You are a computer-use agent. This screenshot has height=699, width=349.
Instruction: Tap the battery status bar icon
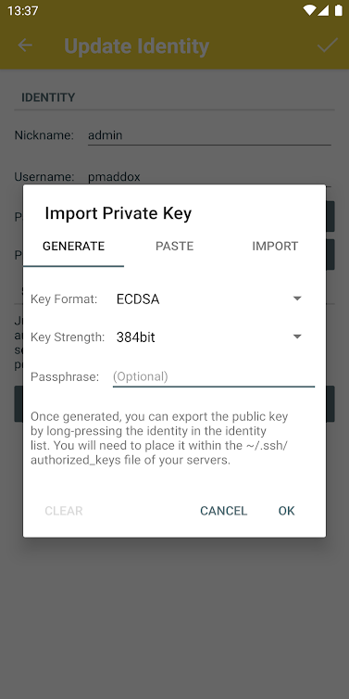[x=338, y=11]
